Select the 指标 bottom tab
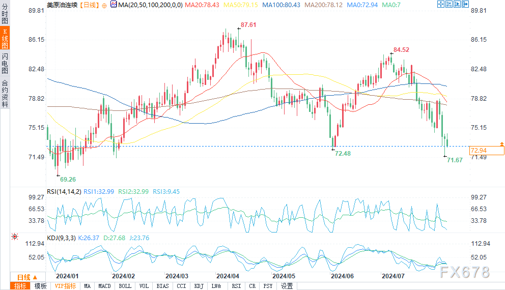Viewport: 505px width, 290px height. (20, 286)
